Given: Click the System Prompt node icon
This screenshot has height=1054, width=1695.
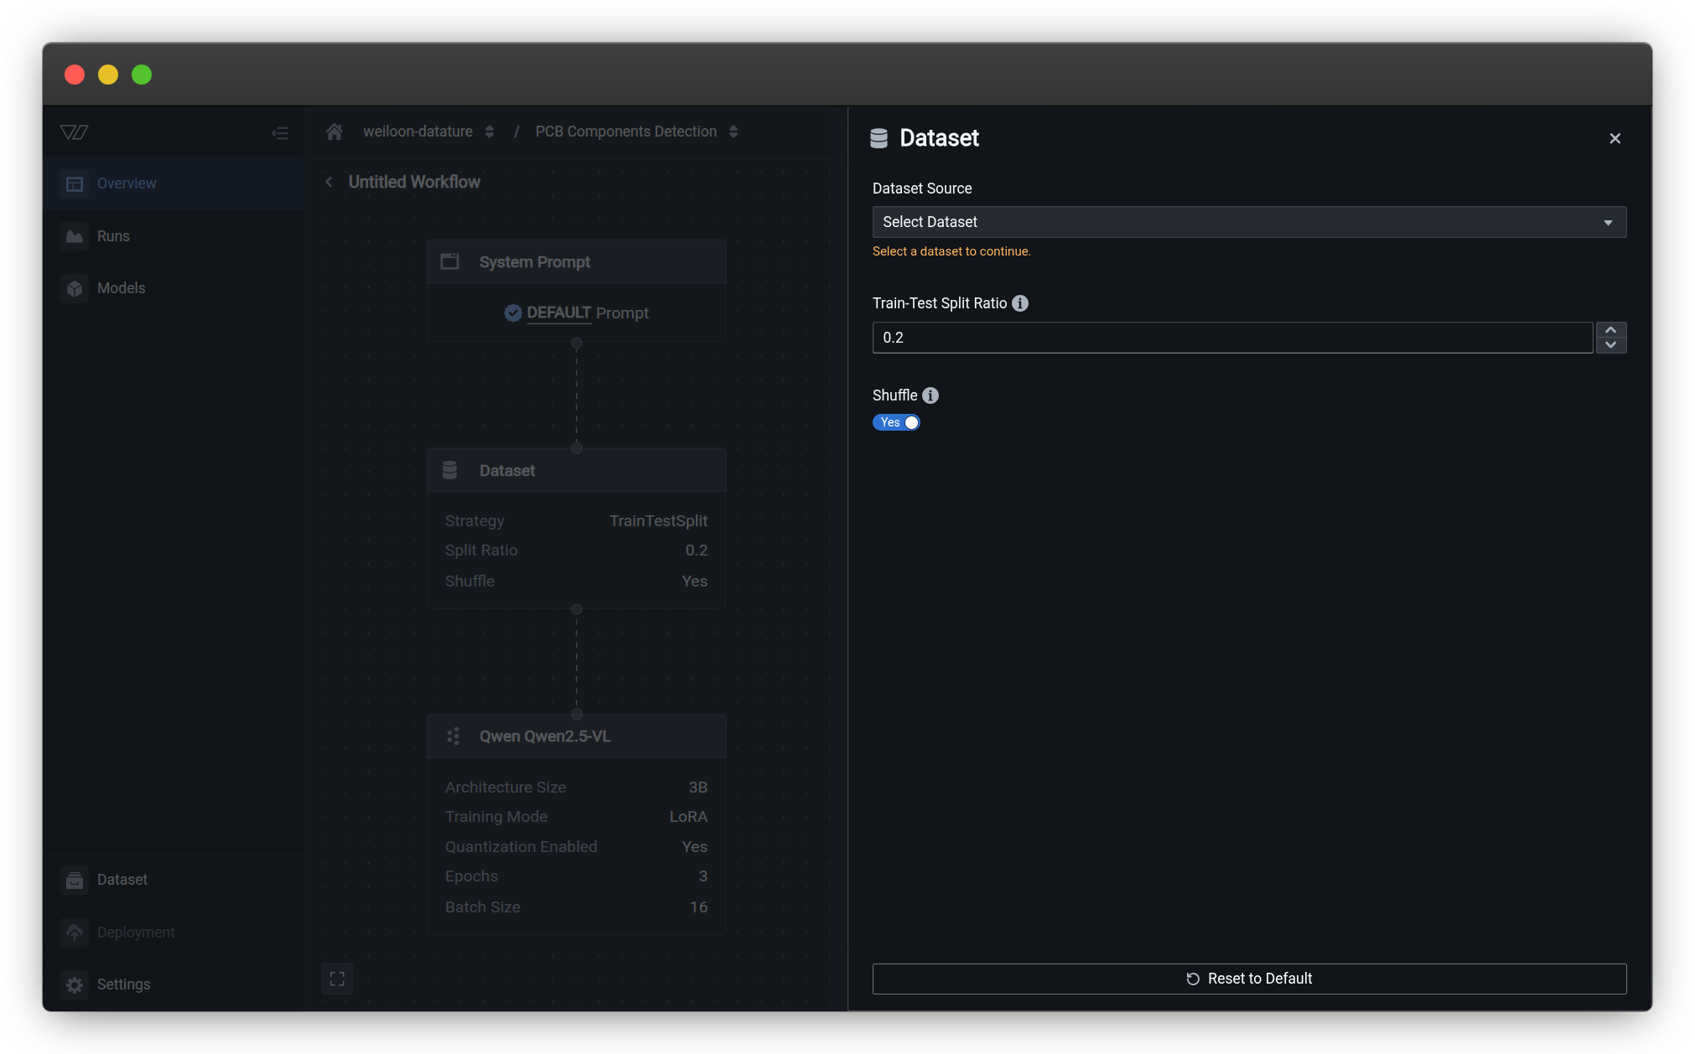Looking at the screenshot, I should (450, 261).
